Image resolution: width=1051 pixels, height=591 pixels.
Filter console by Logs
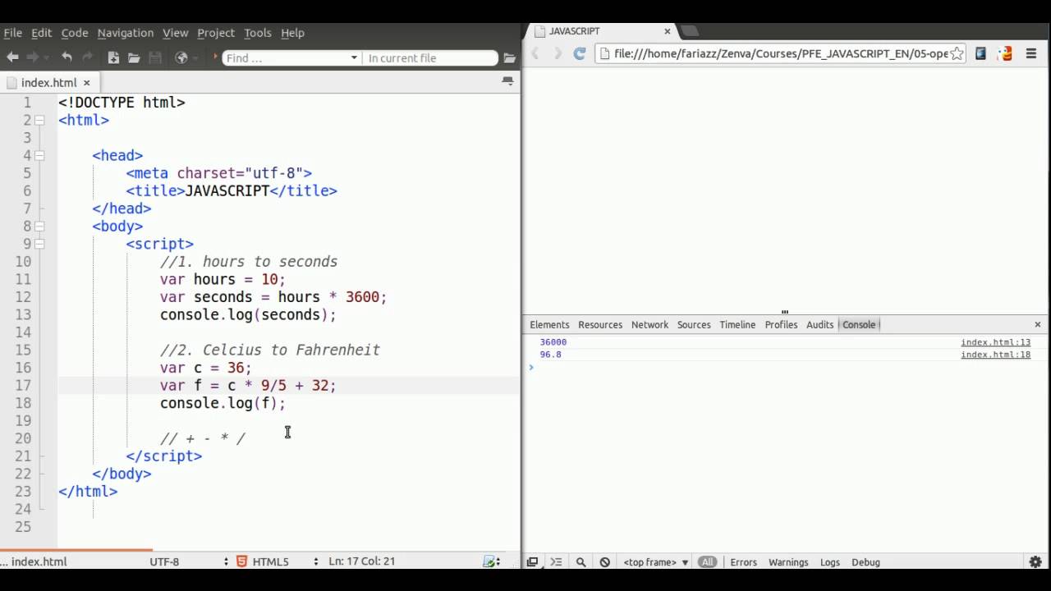click(829, 562)
